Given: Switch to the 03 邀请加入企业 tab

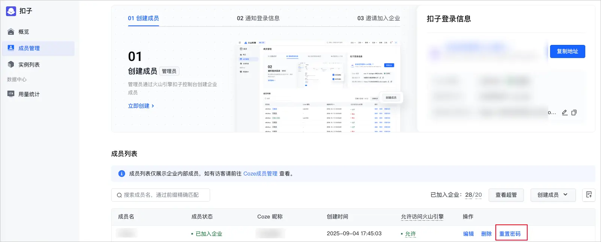Looking at the screenshot, I should pos(379,18).
